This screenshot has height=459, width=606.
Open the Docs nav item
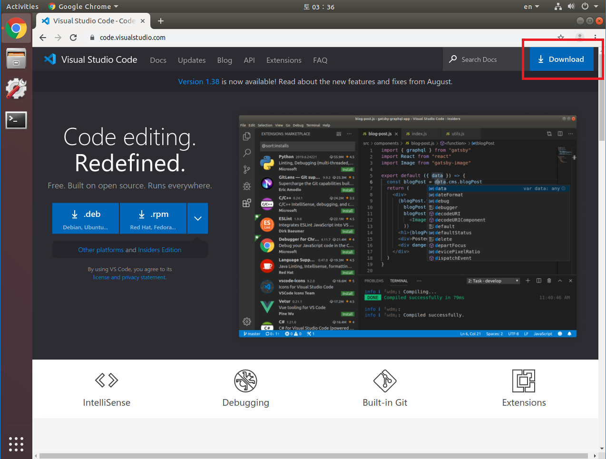pyautogui.click(x=158, y=60)
